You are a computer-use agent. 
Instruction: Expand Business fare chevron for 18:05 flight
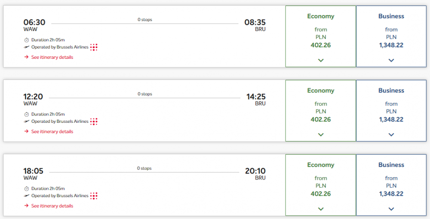click(391, 209)
